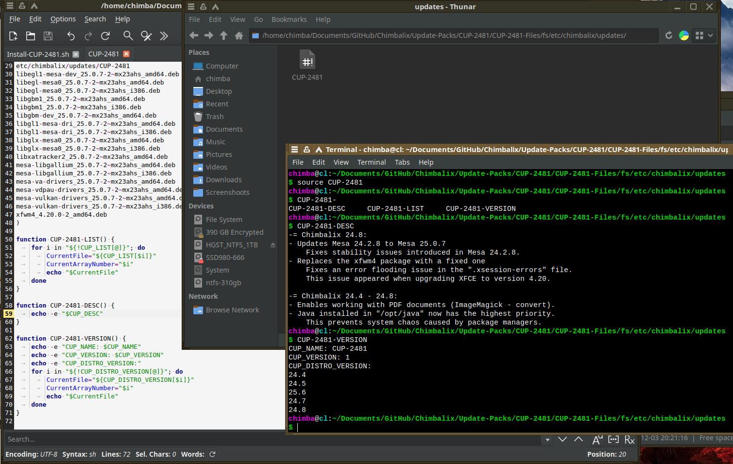Click the find magnifier icon in the editor toolbar
Viewport: 733px width, 464px height.
click(128, 36)
